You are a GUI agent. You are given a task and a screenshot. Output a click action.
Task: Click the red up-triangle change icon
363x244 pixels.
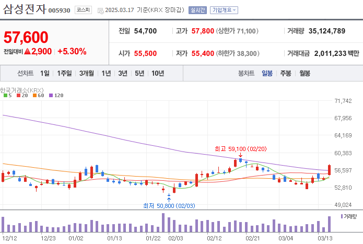pos(27,51)
